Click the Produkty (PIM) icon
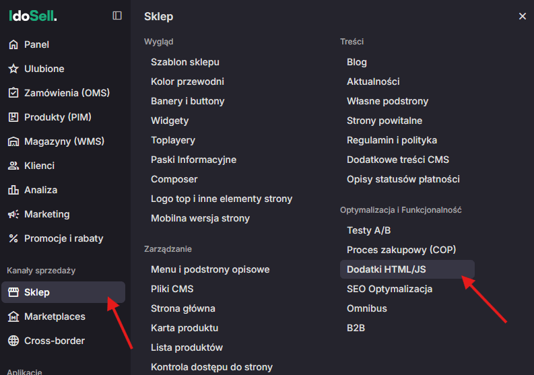534x375 pixels. [13, 117]
